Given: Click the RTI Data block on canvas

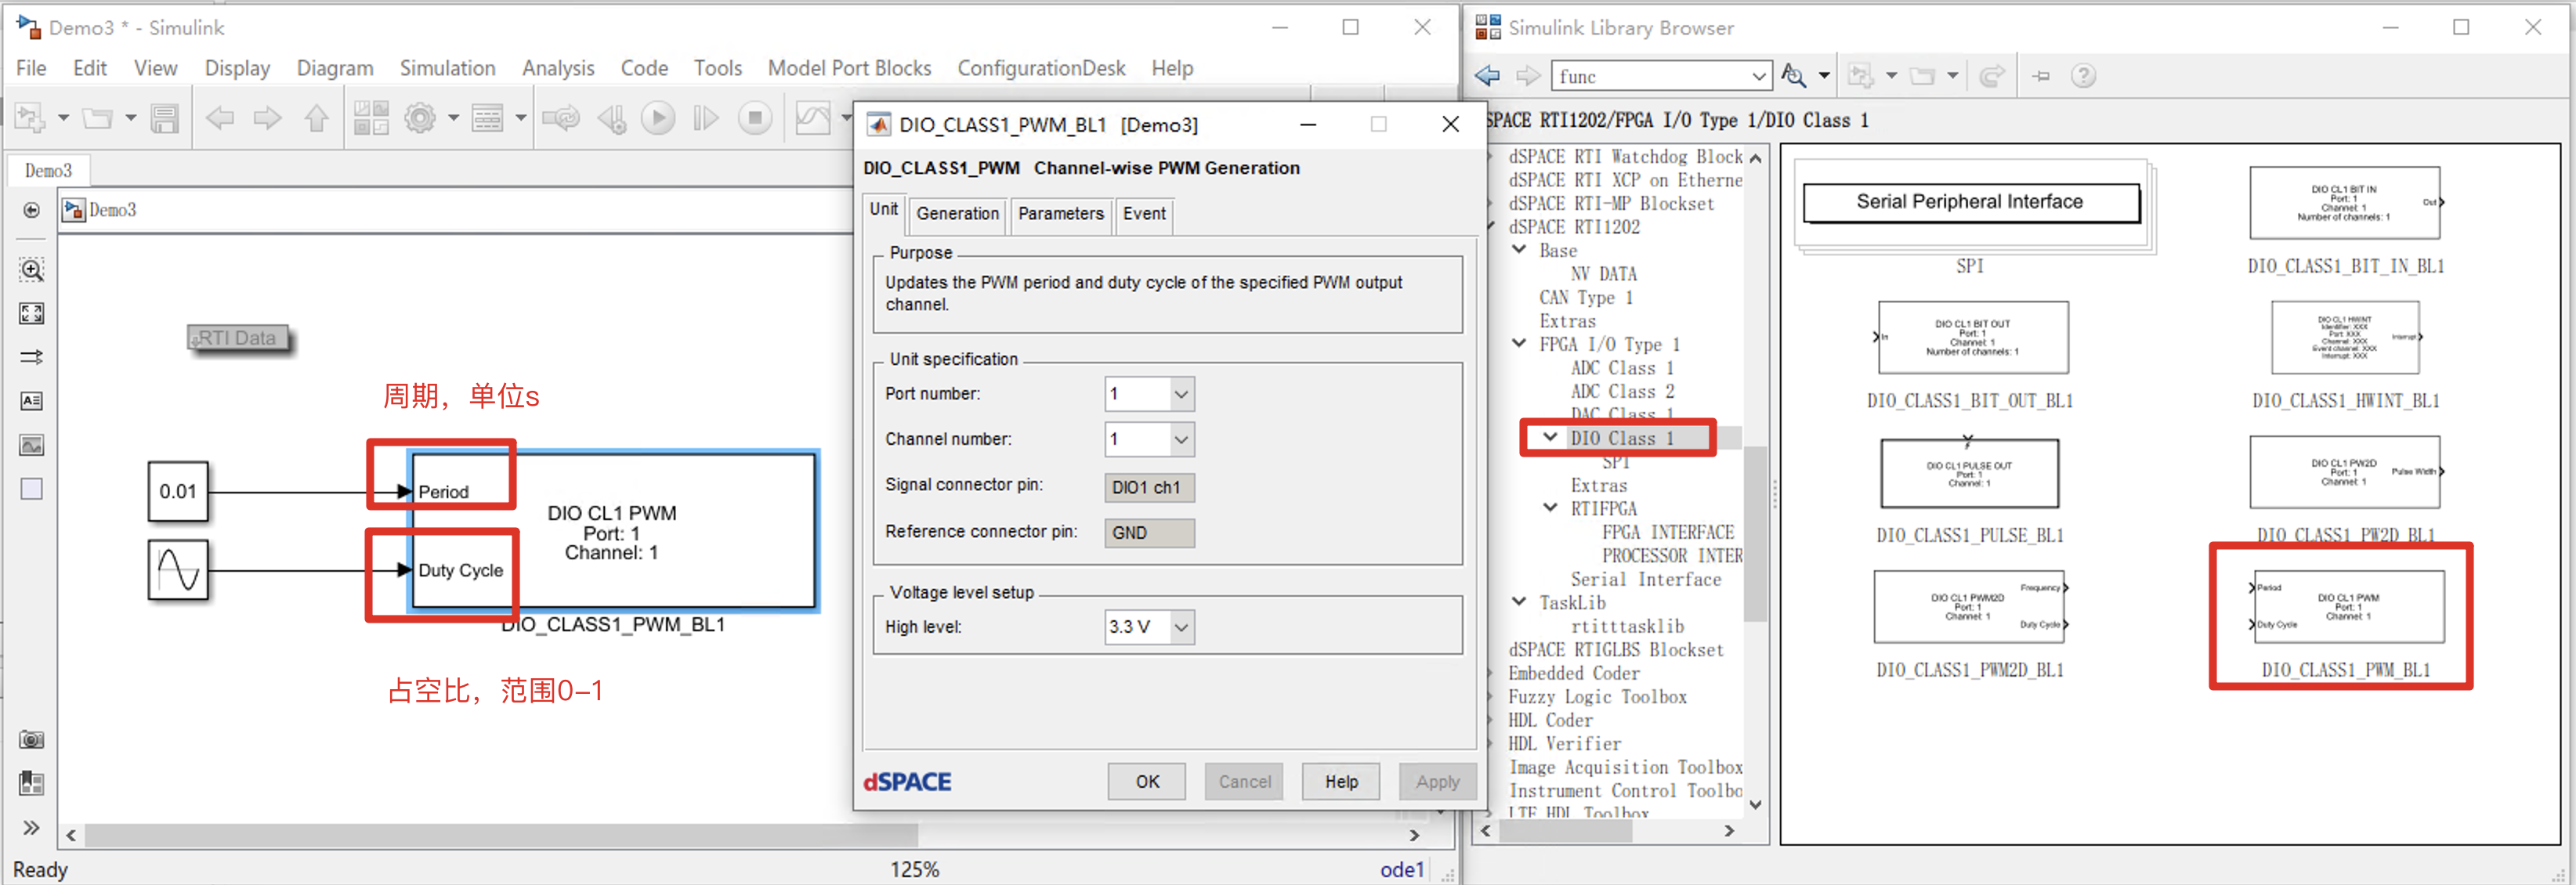Looking at the screenshot, I should click(239, 338).
